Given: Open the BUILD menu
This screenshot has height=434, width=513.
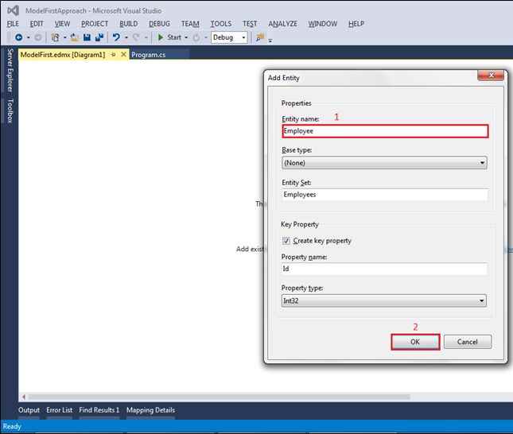Looking at the screenshot, I should pos(128,24).
